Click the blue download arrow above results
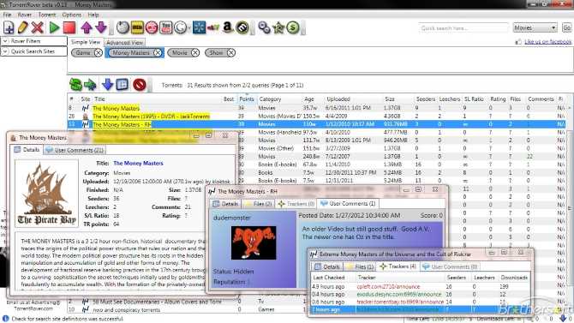 107,85
